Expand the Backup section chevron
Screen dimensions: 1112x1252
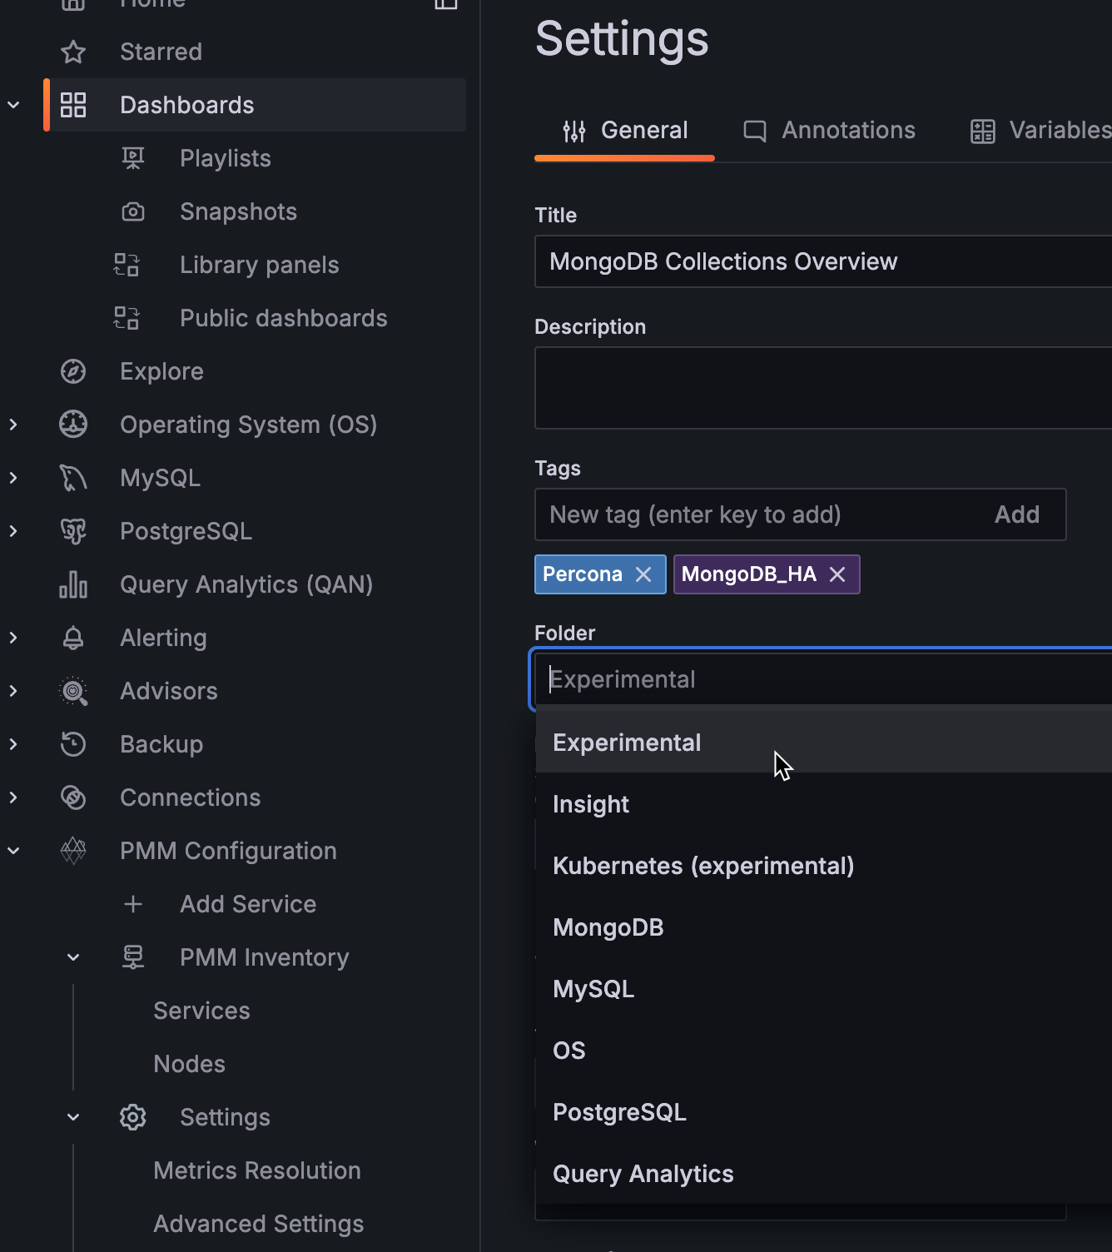coord(13,744)
